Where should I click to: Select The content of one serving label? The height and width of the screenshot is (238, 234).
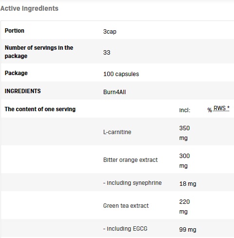[x=40, y=109]
